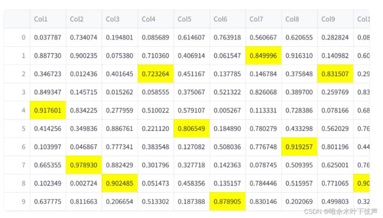Select row index 0
Screen dimensions: 383x218
pos(17,37)
